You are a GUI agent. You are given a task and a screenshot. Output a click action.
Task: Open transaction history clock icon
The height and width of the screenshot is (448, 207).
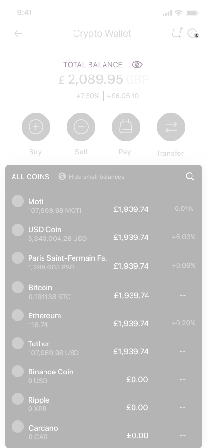[x=192, y=33]
